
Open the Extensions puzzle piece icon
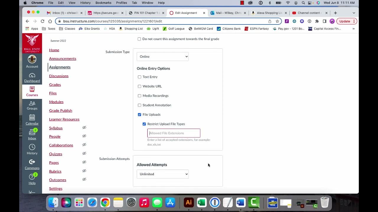(x=317, y=21)
